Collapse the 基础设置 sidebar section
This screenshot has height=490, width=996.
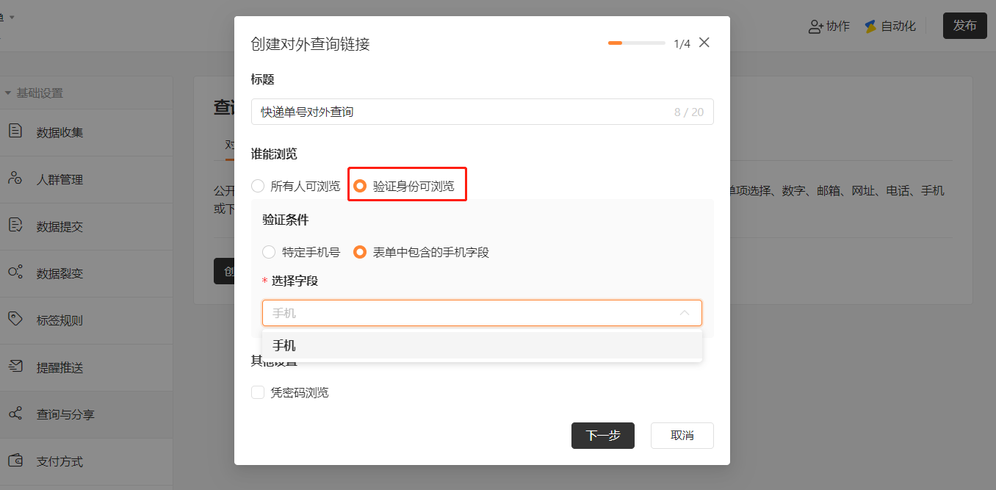click(x=8, y=93)
